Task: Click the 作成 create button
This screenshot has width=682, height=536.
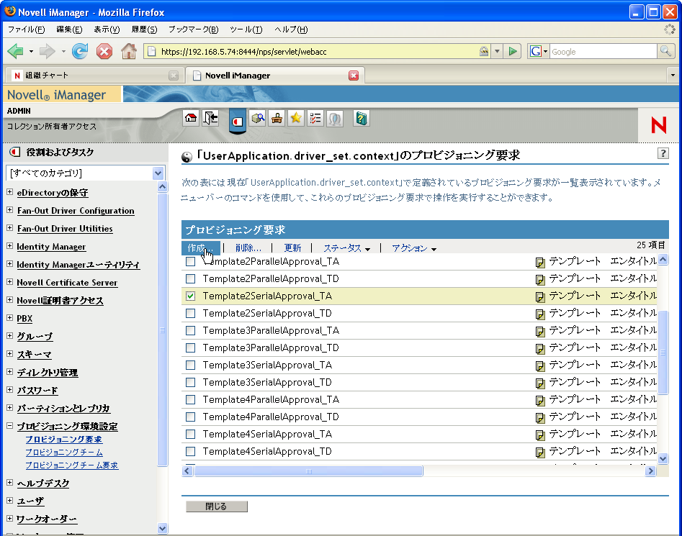Action: click(x=200, y=248)
